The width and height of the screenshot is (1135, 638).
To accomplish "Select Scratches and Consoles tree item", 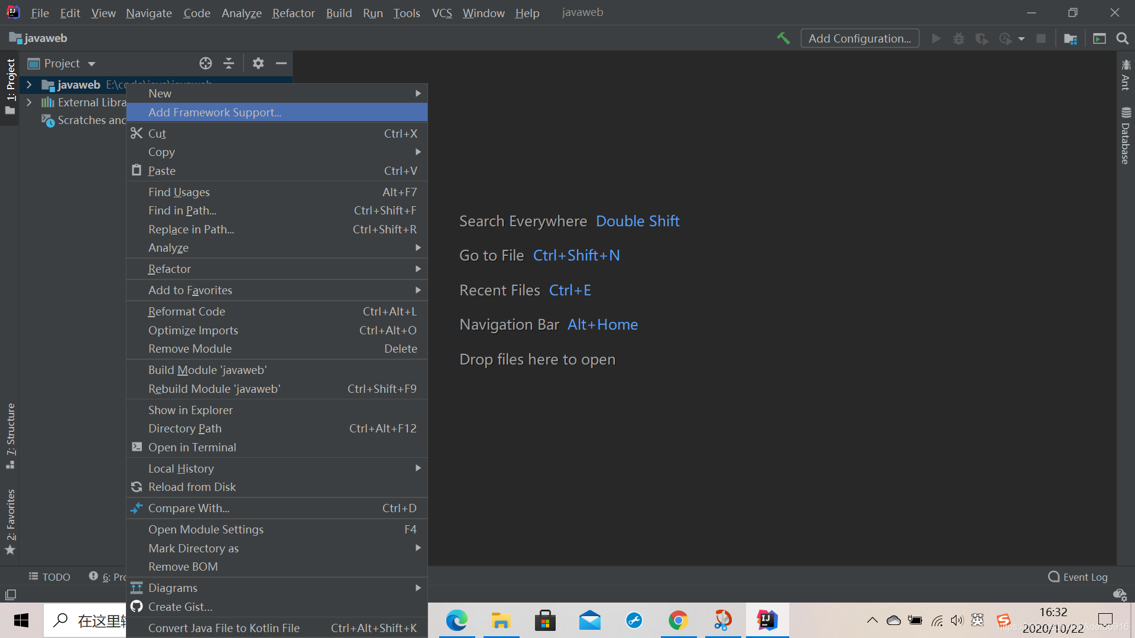I will click(x=83, y=120).
